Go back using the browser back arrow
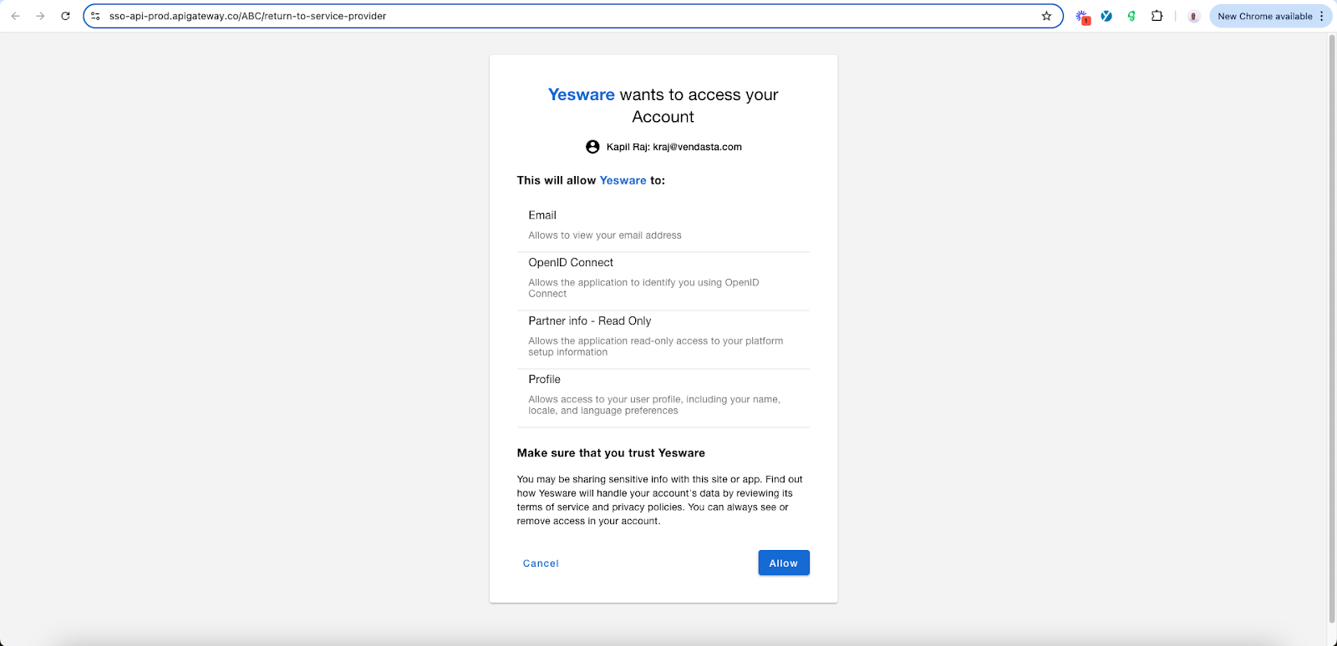The image size is (1337, 646). pyautogui.click(x=15, y=16)
